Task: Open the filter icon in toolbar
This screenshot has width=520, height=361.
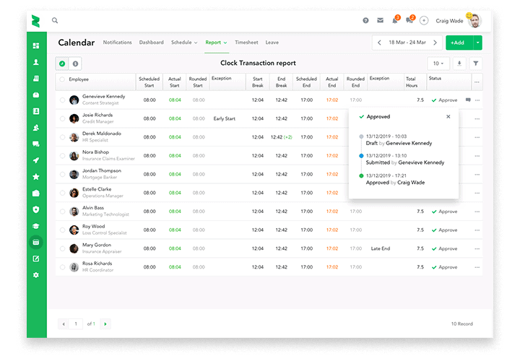Action: 476,64
